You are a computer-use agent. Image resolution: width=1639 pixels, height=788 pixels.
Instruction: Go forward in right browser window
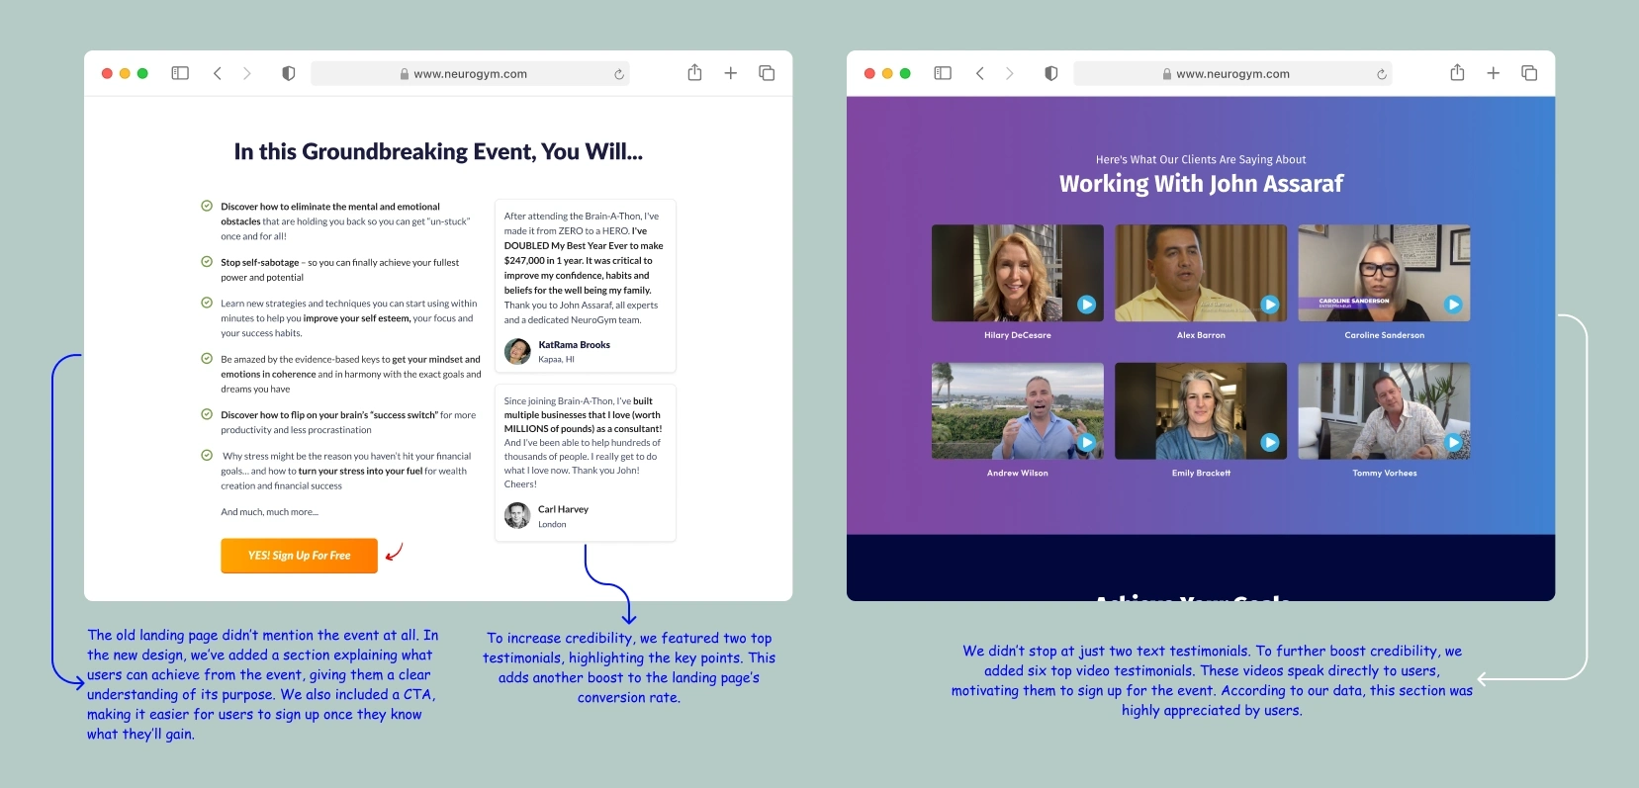1010,73
